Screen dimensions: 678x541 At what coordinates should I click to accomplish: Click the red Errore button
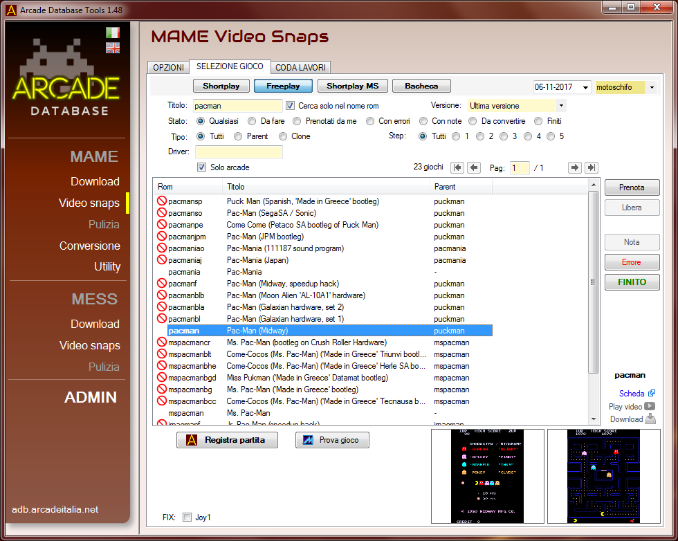632,262
